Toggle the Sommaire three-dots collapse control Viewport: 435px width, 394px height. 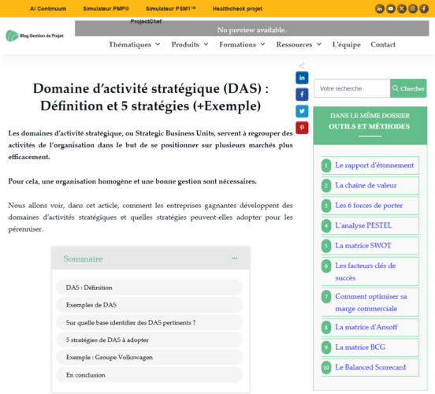[x=234, y=258]
